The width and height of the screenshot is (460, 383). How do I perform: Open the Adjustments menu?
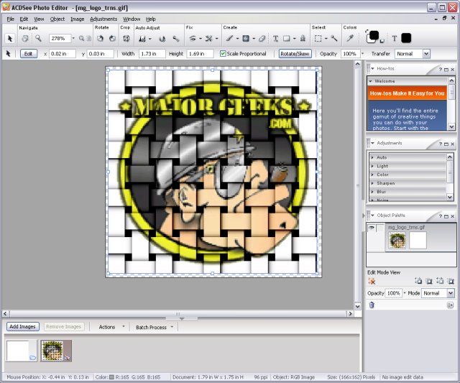[103, 19]
